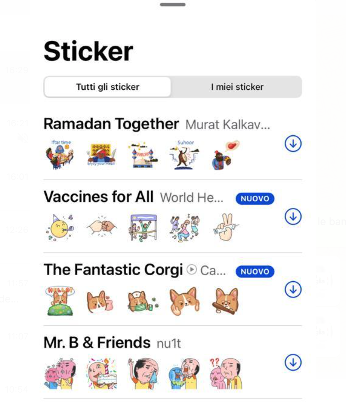Tap the corgi wearing green mask sticker

tap(143, 301)
